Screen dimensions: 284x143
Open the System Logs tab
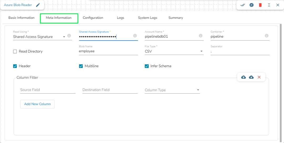148,18
